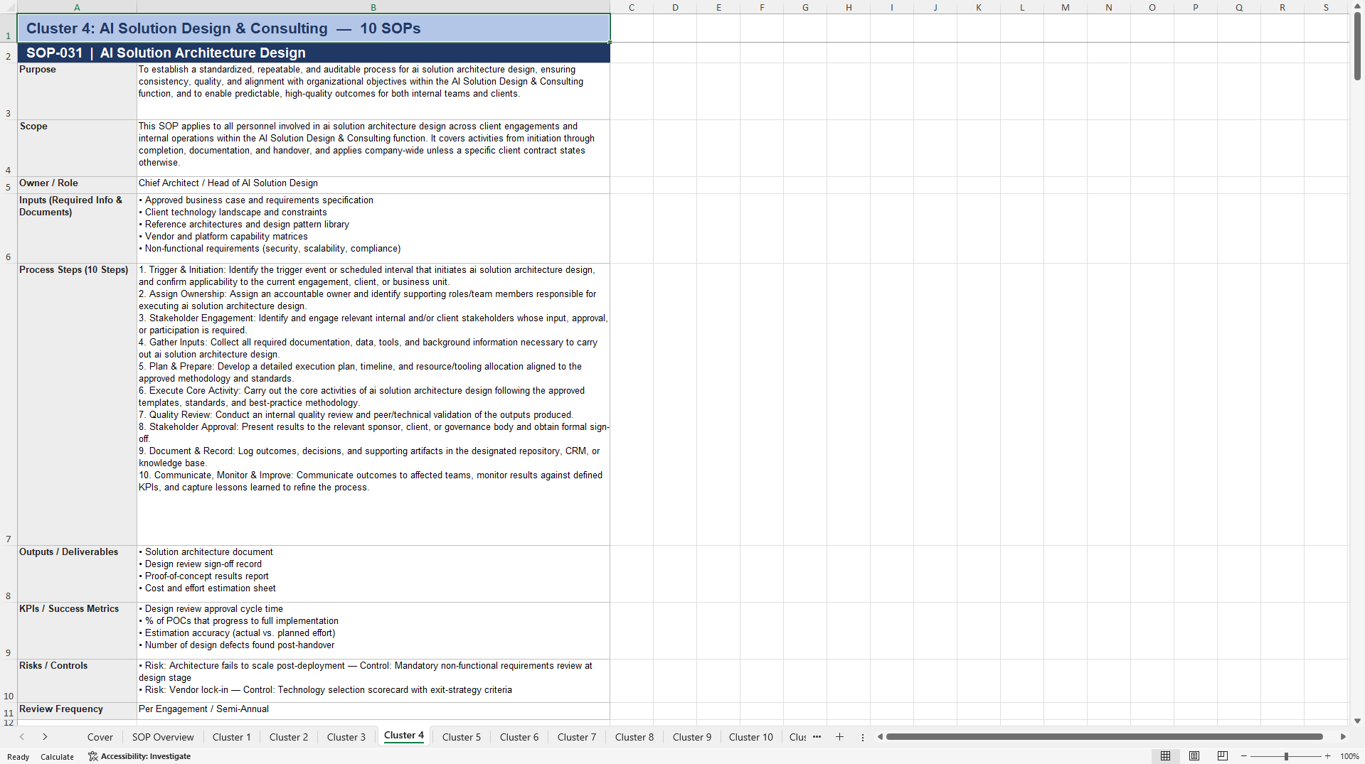Screen dimensions: 1365x764
Task: Click the vertical scrollbar thumb
Action: click(x=1357, y=46)
